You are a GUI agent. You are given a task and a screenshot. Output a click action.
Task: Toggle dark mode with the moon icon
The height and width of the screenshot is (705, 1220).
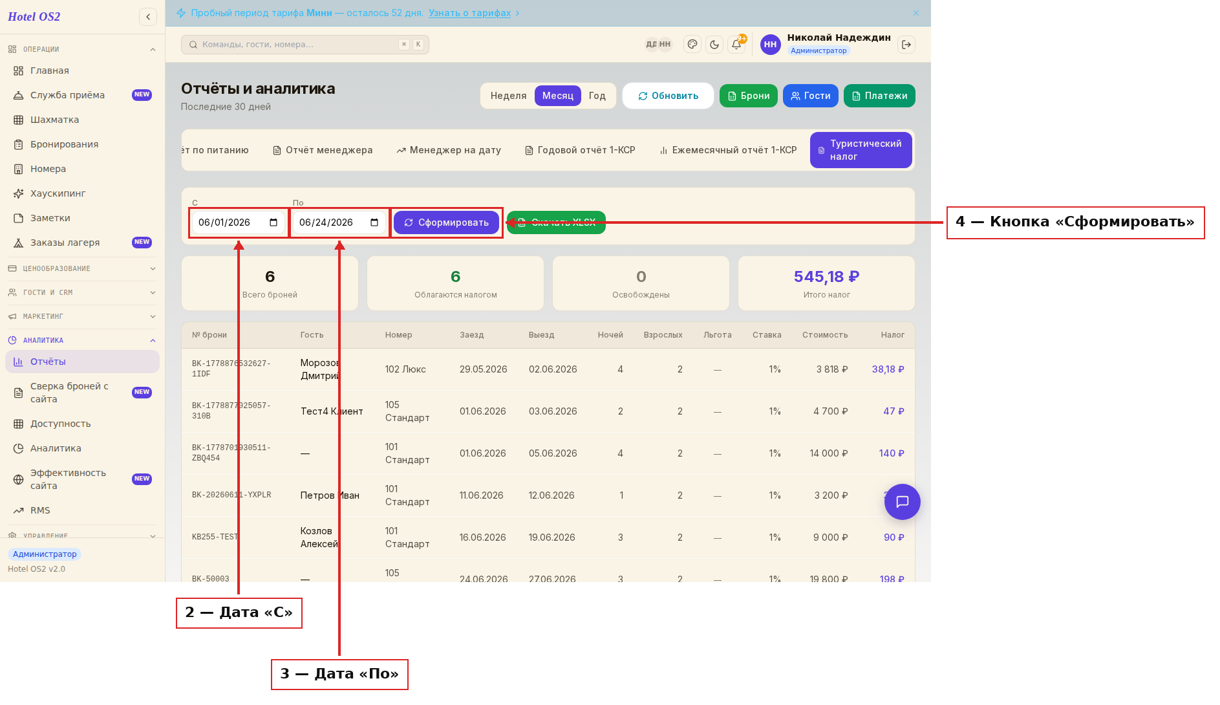(714, 45)
